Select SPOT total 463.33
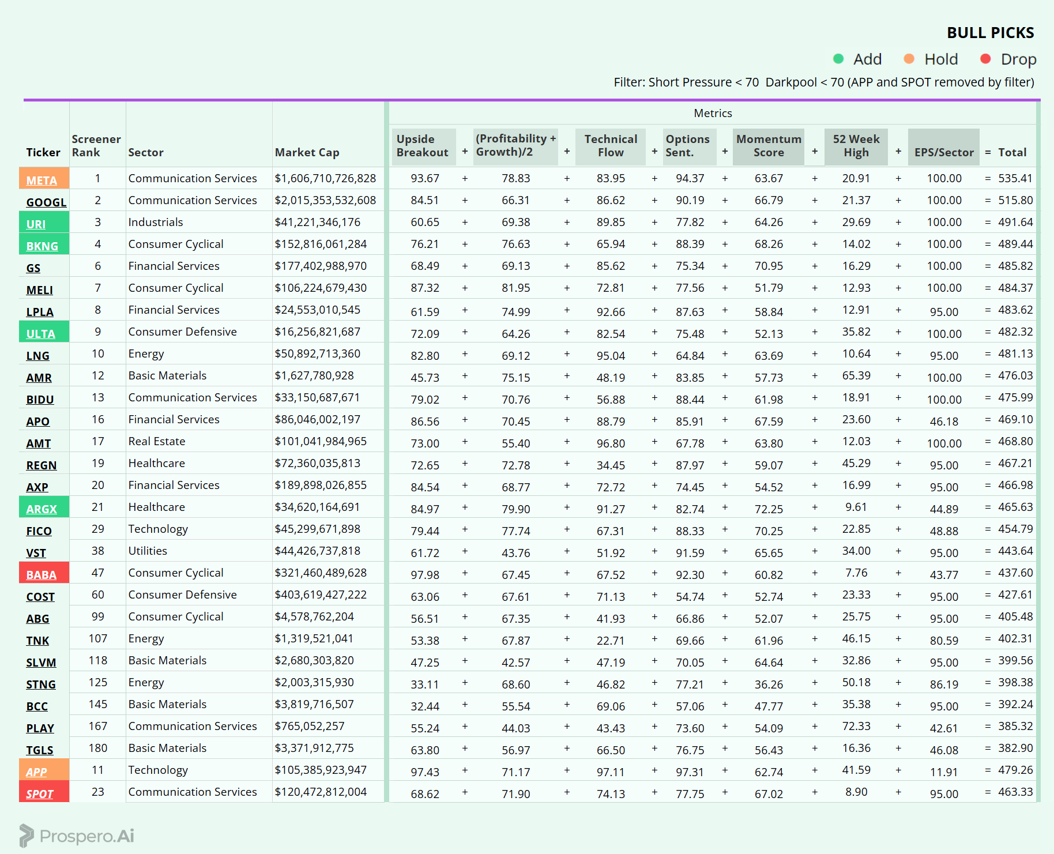Image resolution: width=1054 pixels, height=854 pixels. click(1015, 792)
